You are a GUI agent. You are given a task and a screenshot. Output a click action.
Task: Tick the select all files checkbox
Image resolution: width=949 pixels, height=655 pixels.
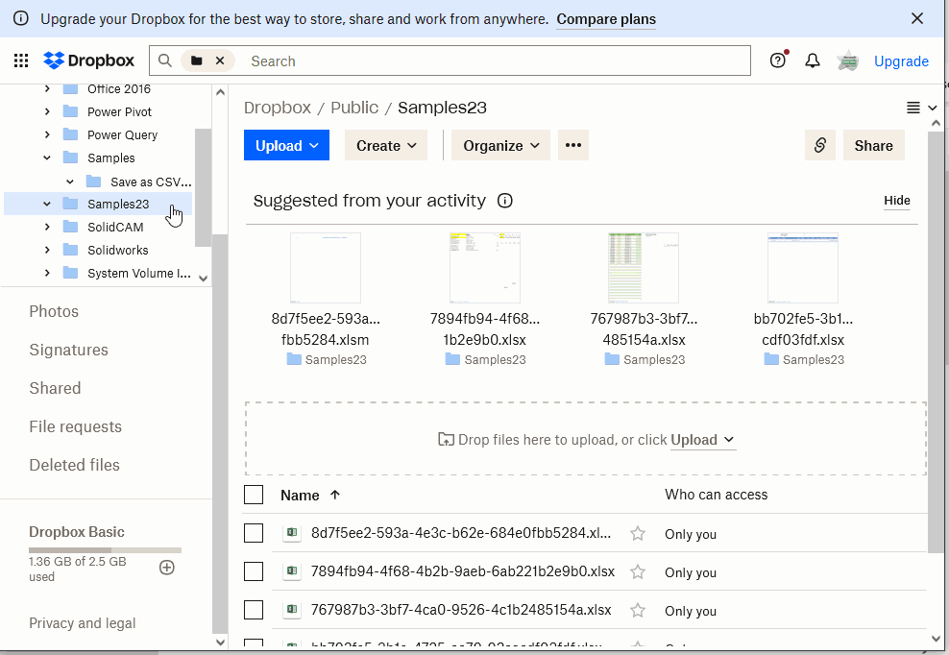pyautogui.click(x=254, y=495)
